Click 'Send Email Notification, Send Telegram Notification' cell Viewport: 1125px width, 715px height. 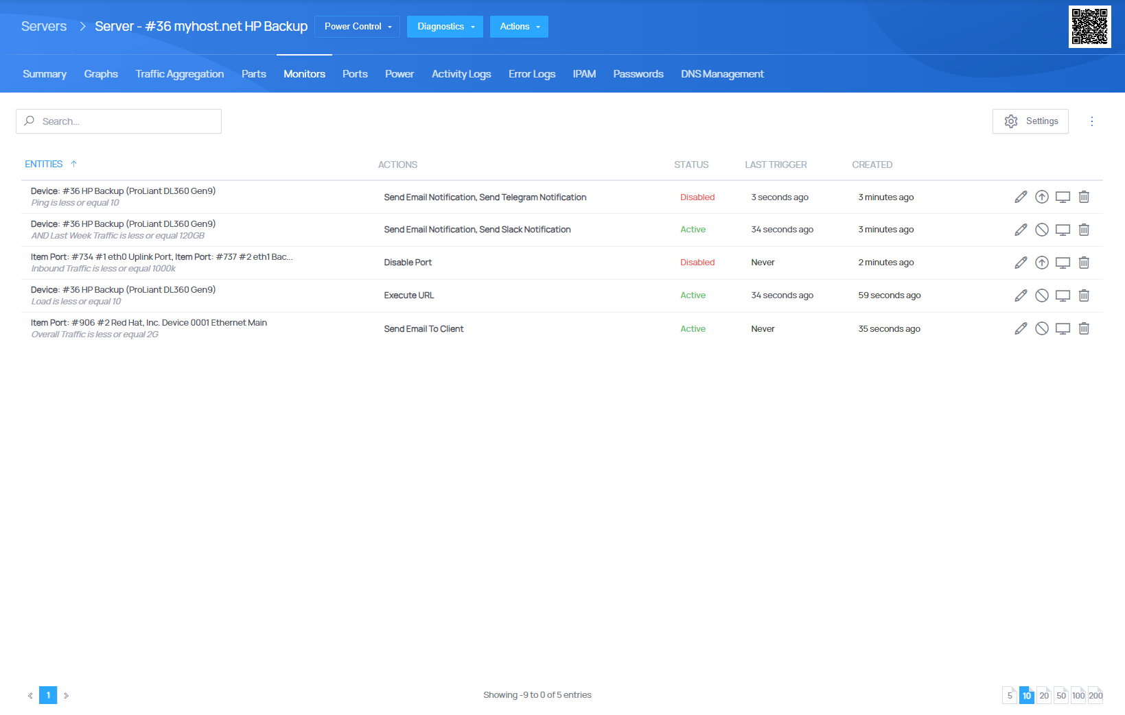pyautogui.click(x=485, y=197)
